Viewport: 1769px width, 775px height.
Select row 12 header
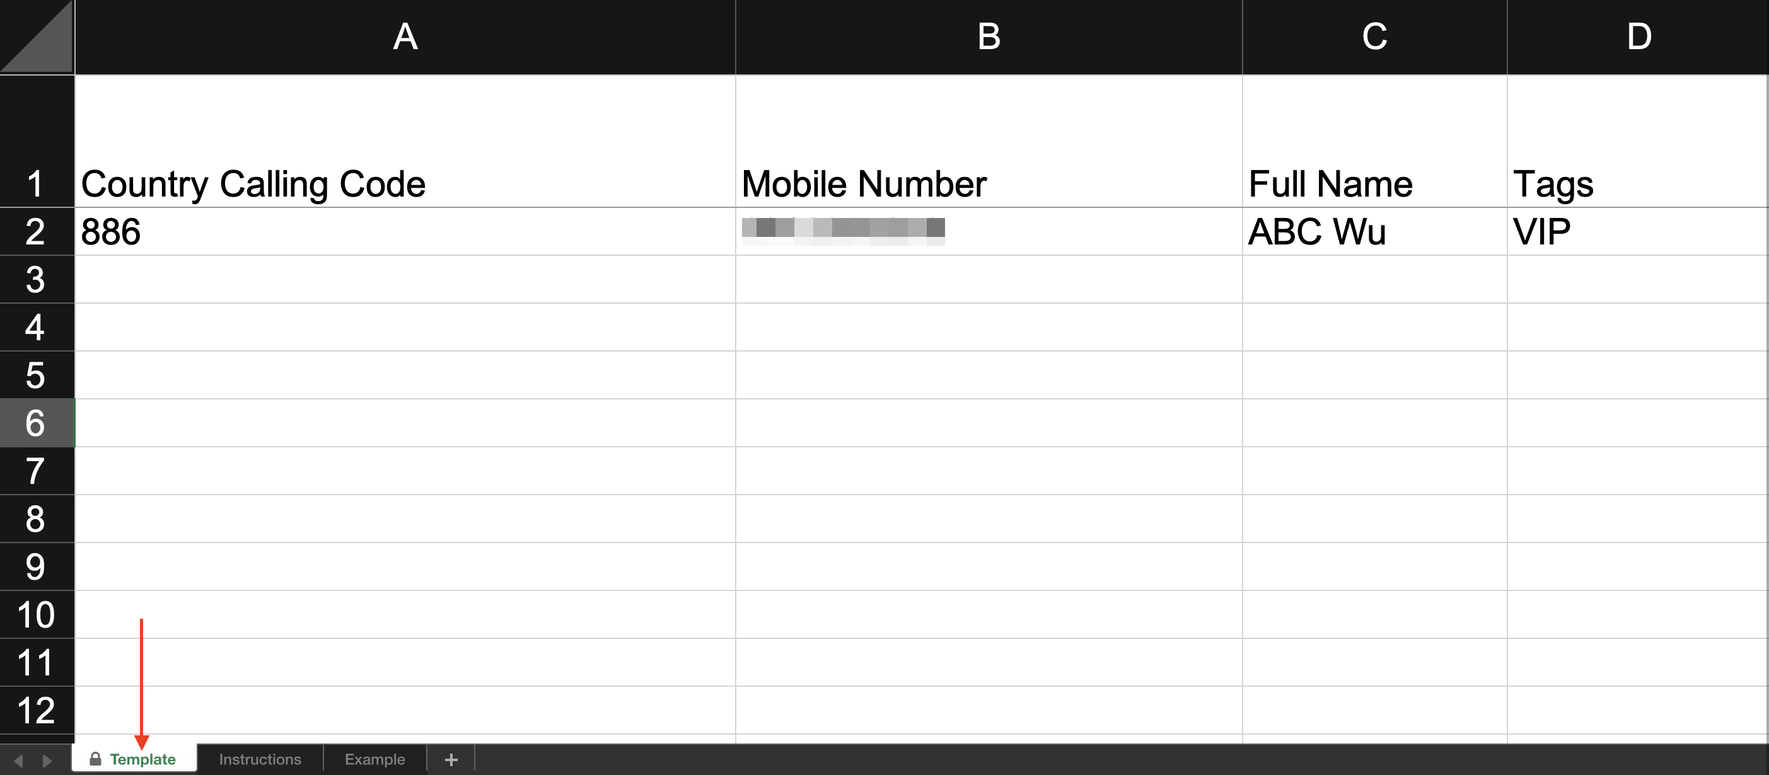click(x=37, y=711)
